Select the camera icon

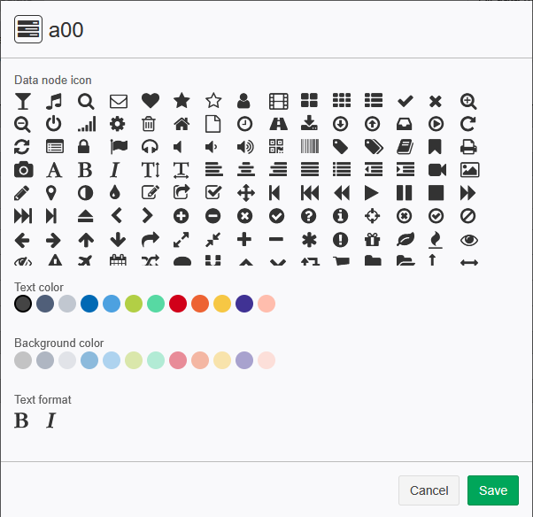coord(23,170)
